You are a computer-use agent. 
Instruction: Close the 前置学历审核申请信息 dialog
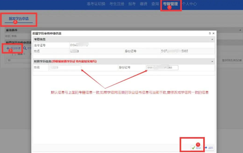click(x=213, y=33)
